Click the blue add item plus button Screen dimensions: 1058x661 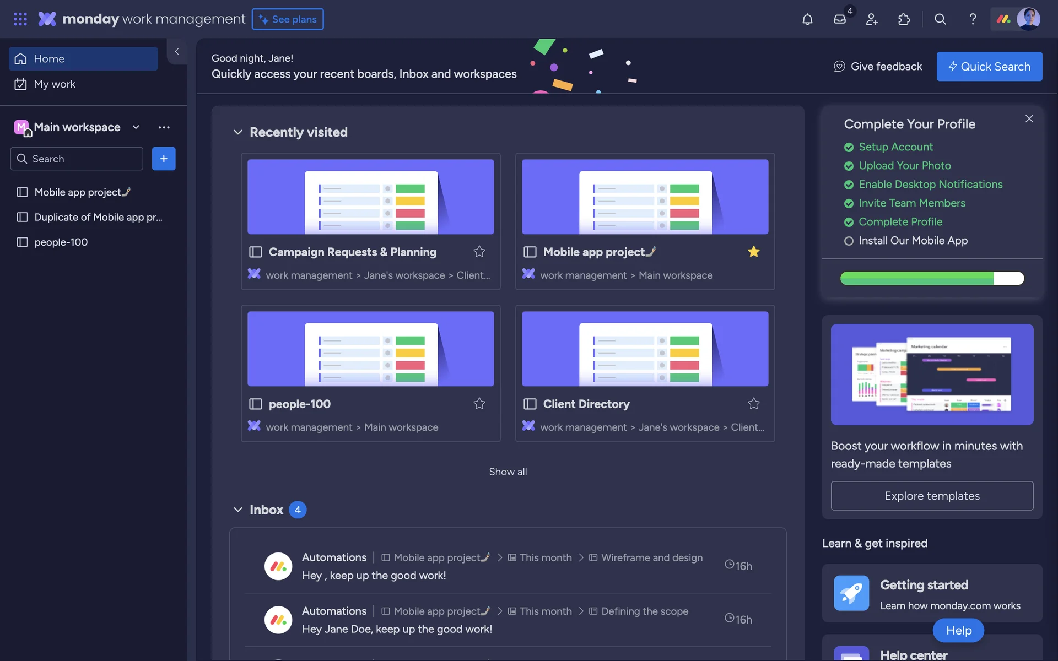click(164, 159)
